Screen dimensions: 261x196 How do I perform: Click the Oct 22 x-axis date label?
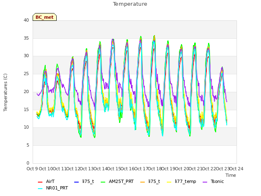pyautogui.click(x=209, y=169)
